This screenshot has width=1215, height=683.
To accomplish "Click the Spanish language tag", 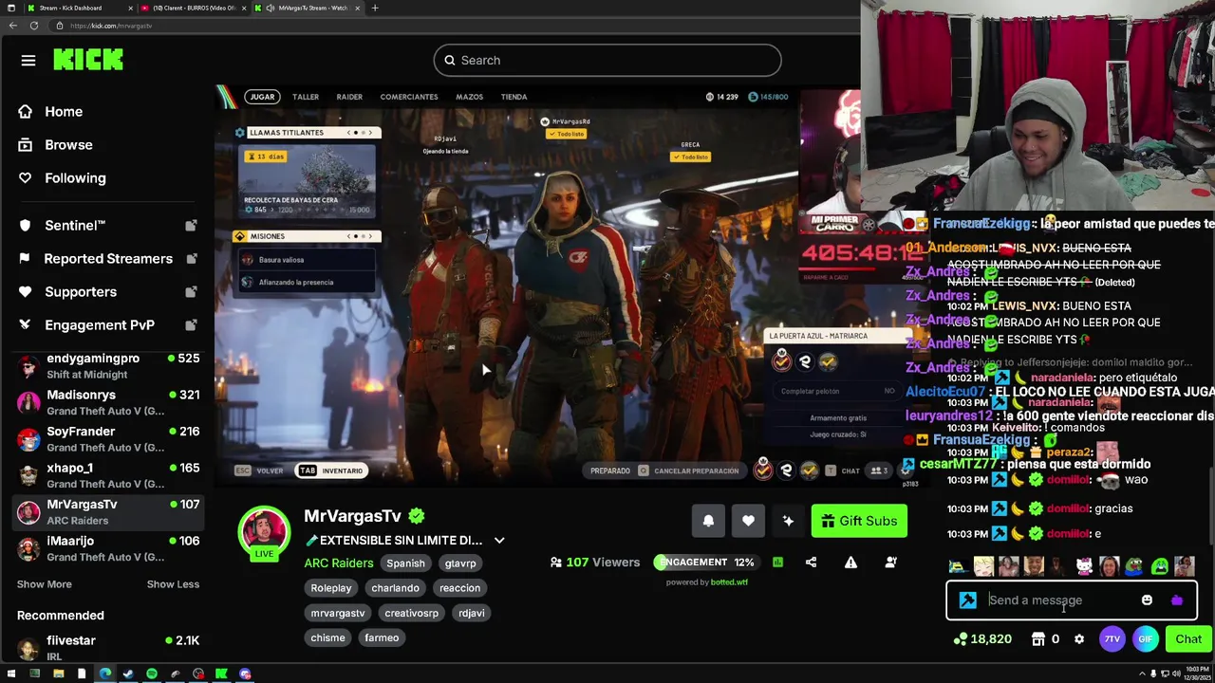I will (x=405, y=563).
